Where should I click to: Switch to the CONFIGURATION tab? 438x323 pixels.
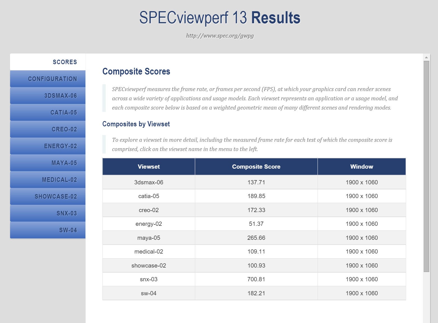[x=48, y=79]
